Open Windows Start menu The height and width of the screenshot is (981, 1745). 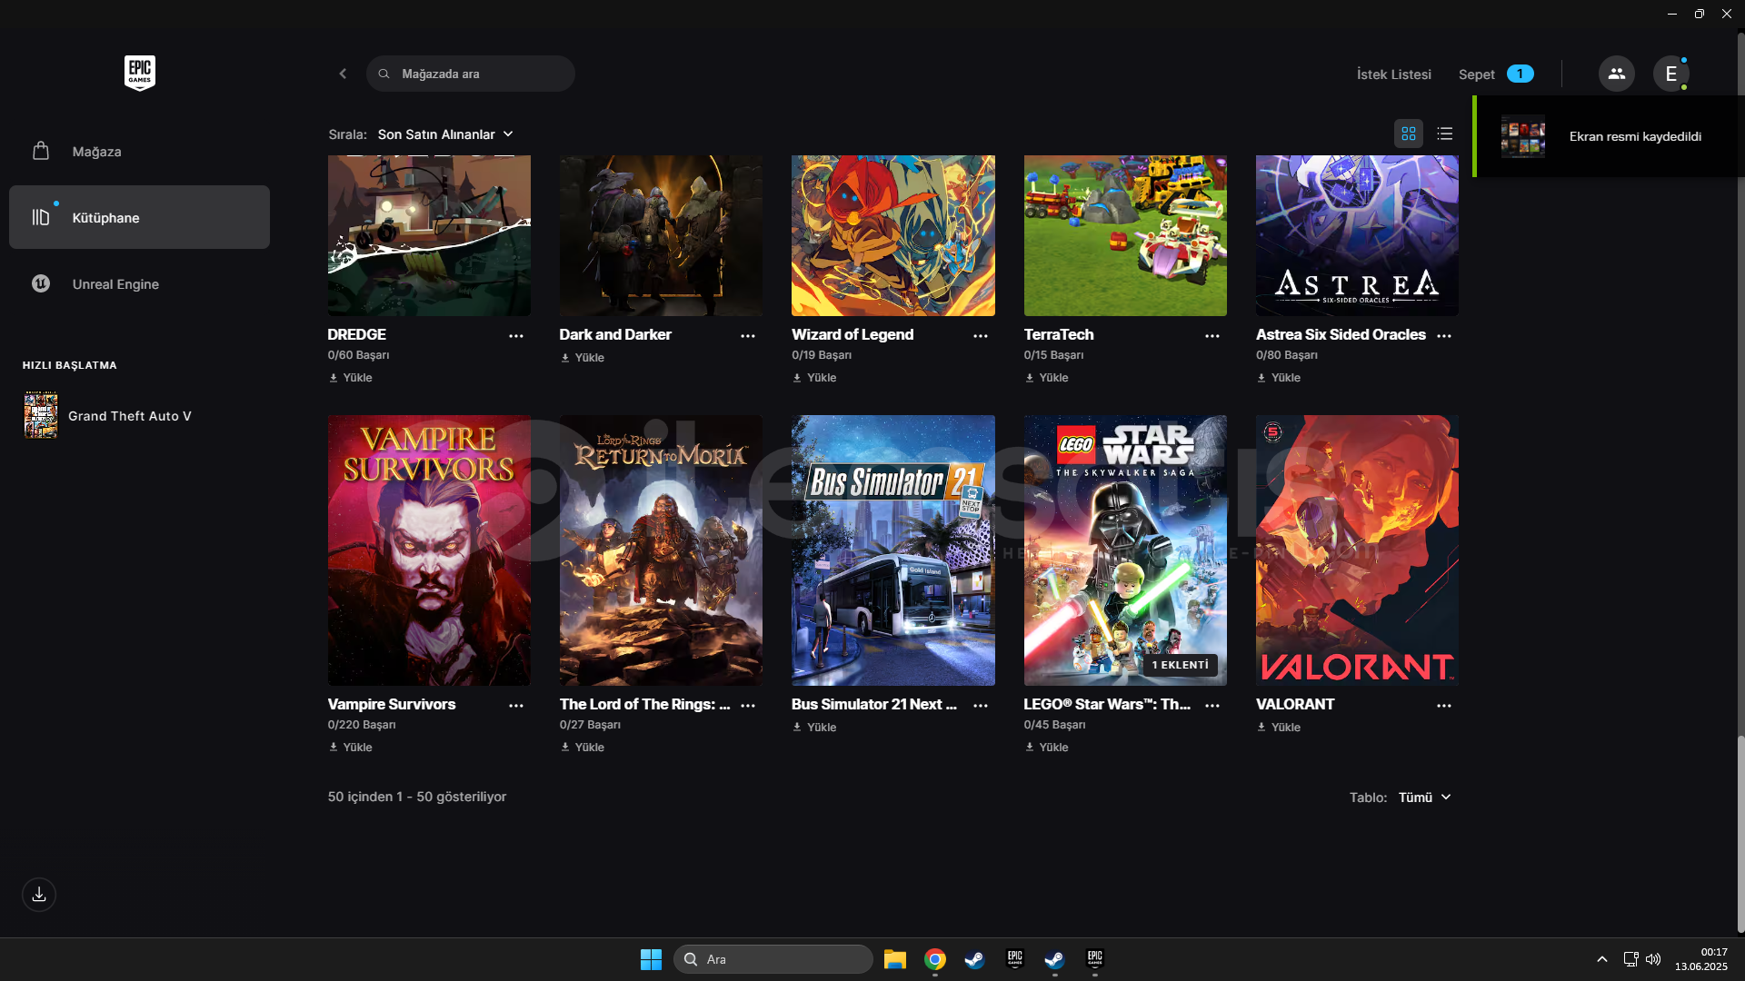651,959
